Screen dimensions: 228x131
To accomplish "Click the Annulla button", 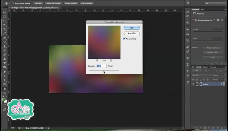I will pyautogui.click(x=132, y=33).
